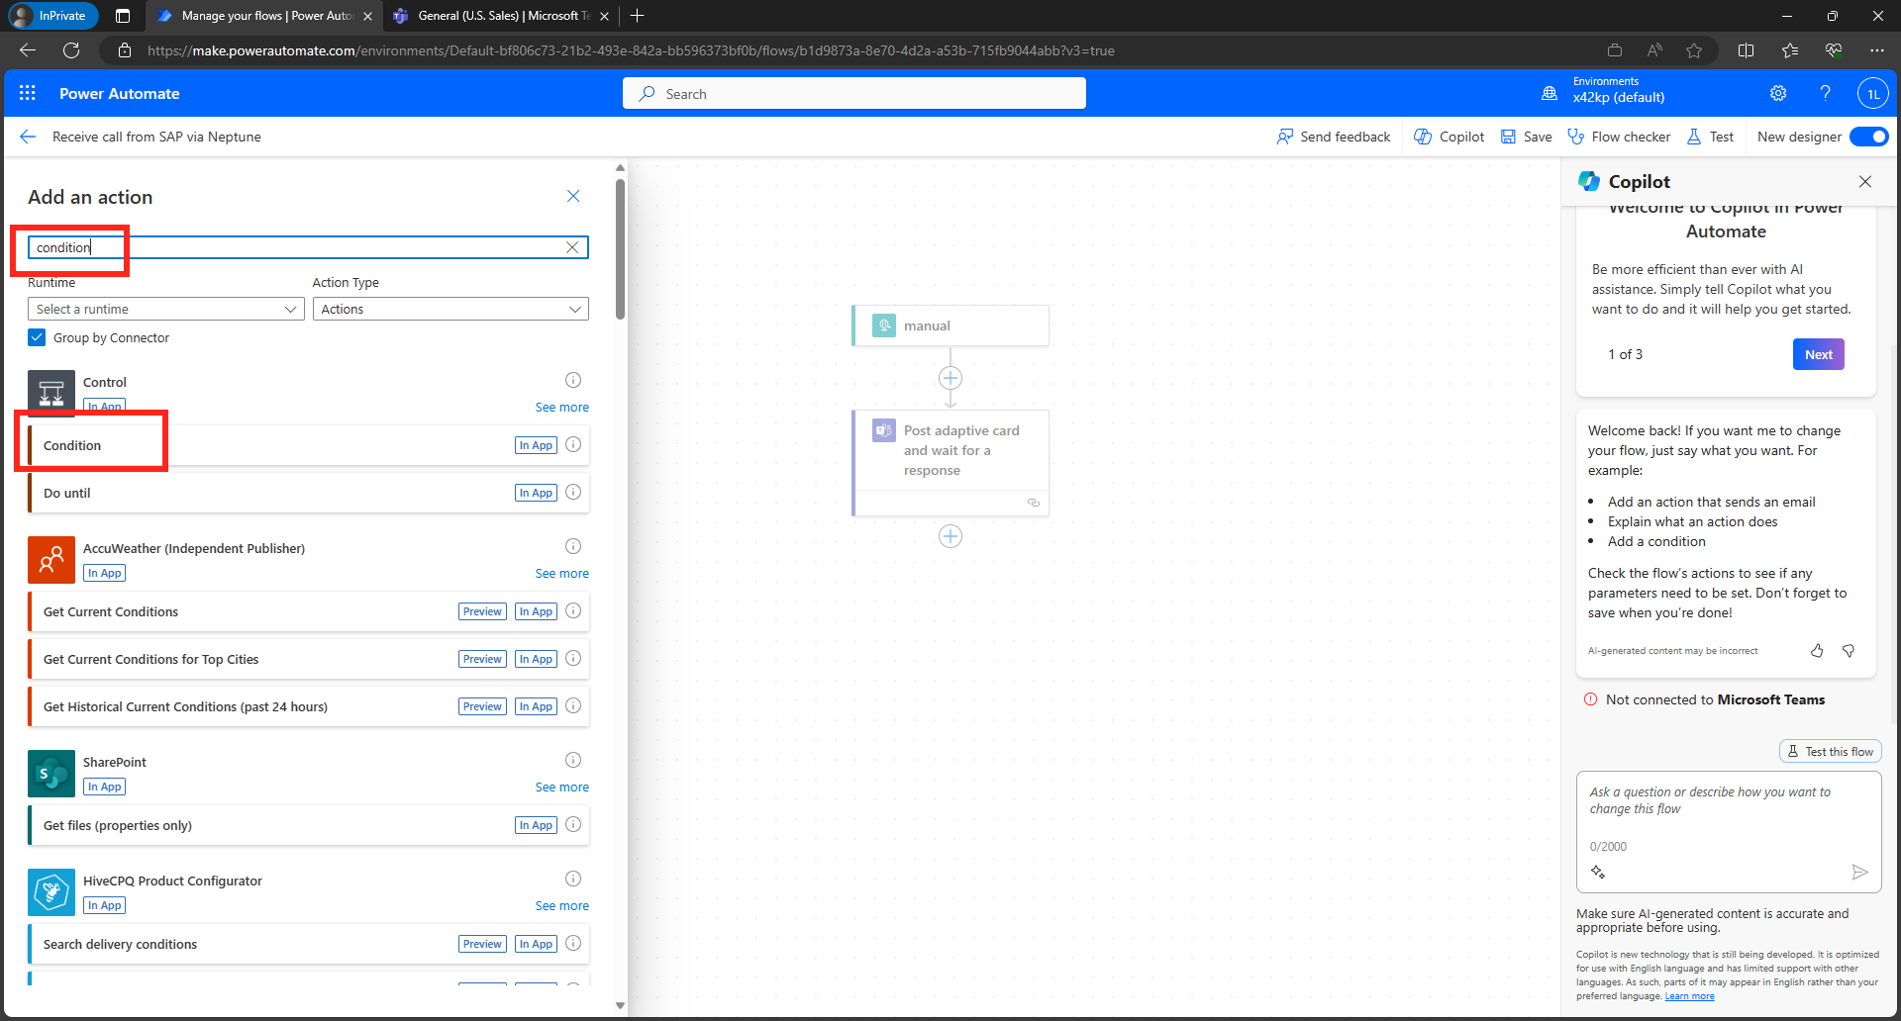This screenshot has width=1901, height=1021.
Task: Show info for Do until action
Action: 573,492
